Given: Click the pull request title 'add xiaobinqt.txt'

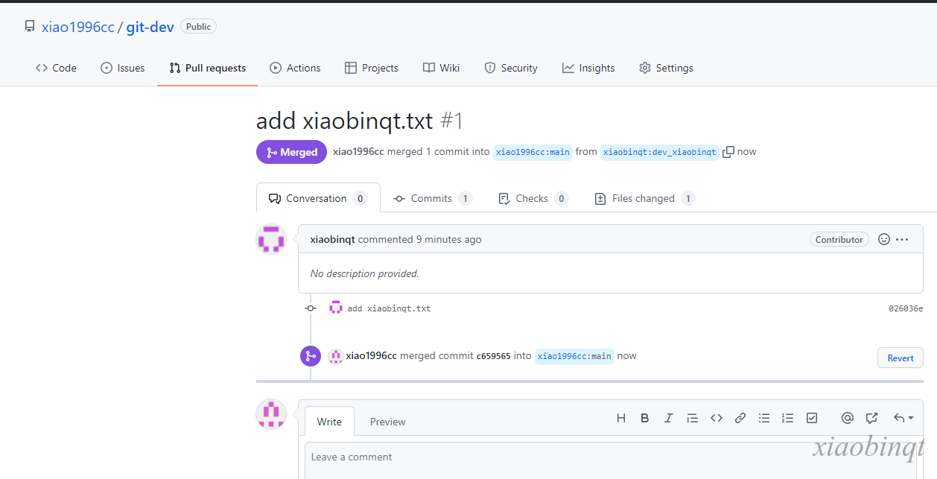Looking at the screenshot, I should 345,121.
